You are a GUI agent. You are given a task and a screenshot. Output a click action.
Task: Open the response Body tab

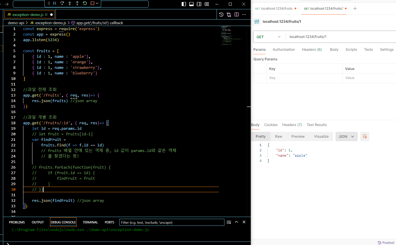[x=255, y=125]
